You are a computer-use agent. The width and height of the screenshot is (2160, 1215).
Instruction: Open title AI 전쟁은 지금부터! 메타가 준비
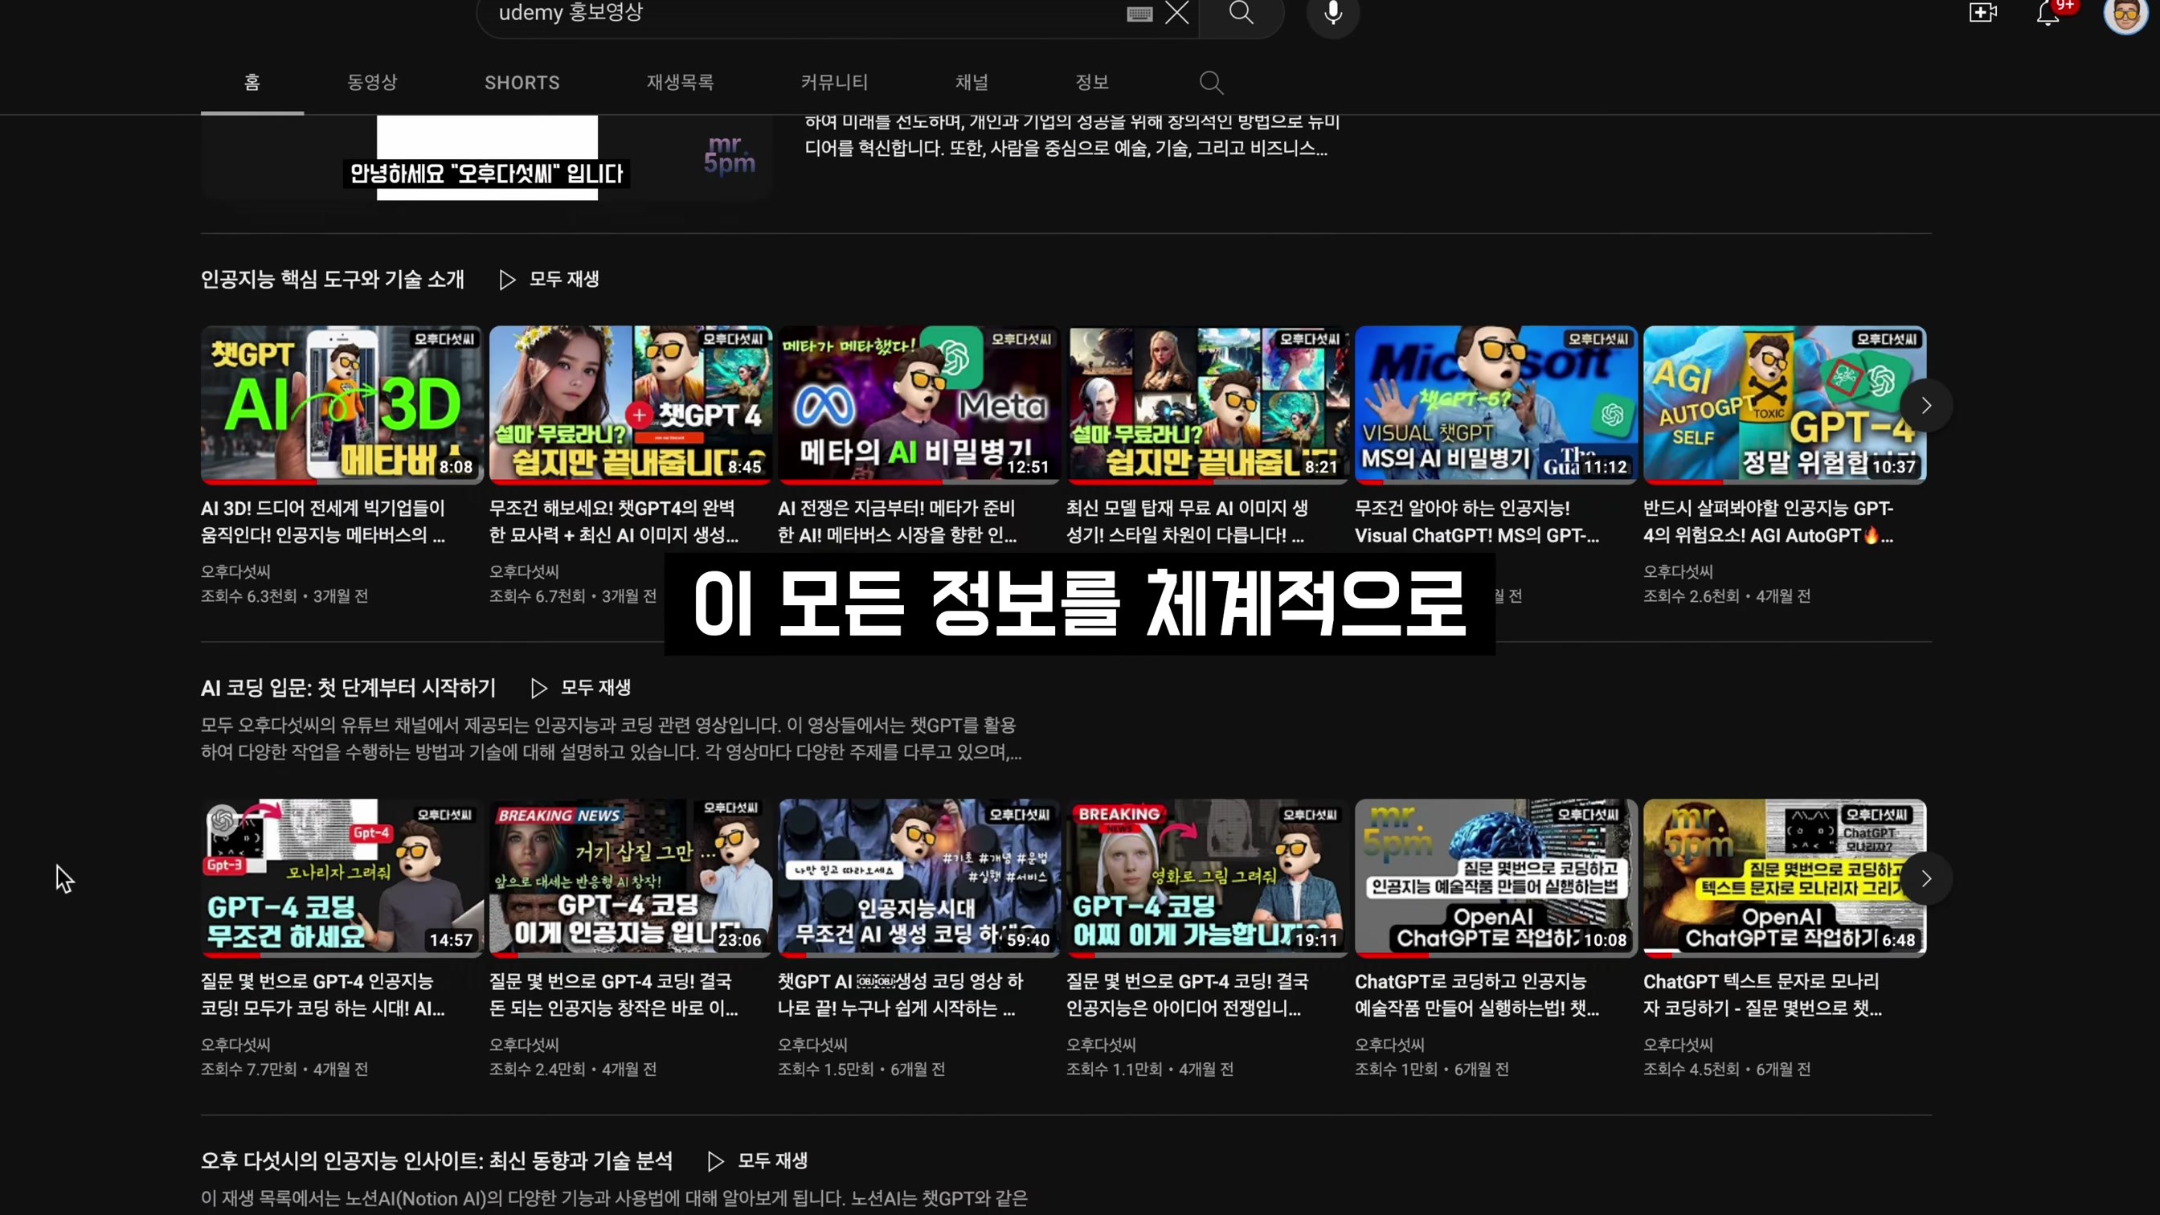click(x=898, y=522)
